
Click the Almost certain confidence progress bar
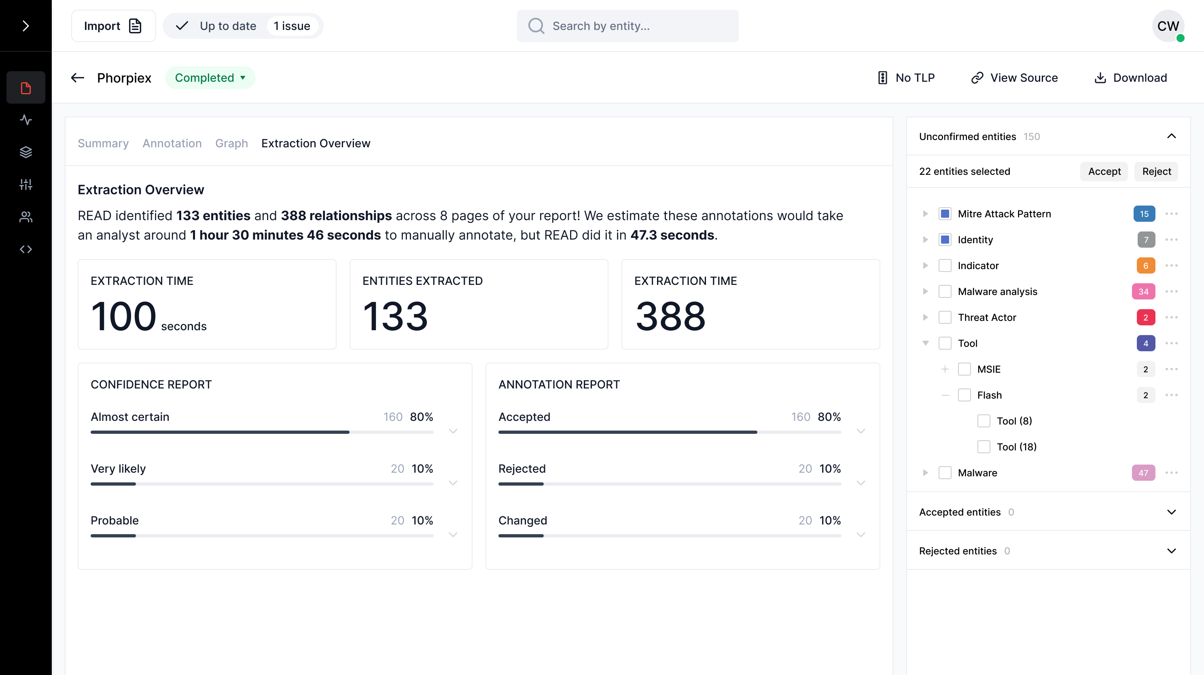pyautogui.click(x=262, y=432)
